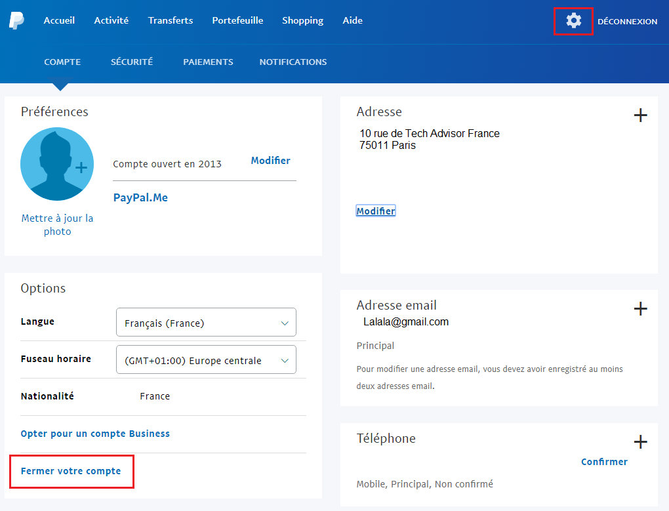This screenshot has width=669, height=511.
Task: Click Mettre à jour la photo
Action: pyautogui.click(x=57, y=224)
